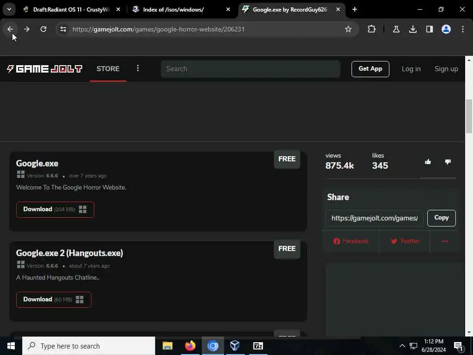
Task: Click the taskbar search box
Action: 89,346
